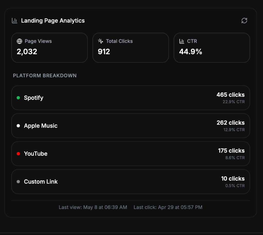Click the gray dot next to Custom Link
Screen dimensions: 263x235
tap(18, 182)
